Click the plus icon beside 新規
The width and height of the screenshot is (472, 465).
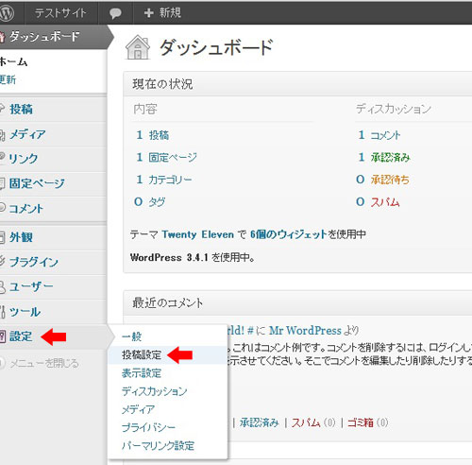[x=148, y=13]
